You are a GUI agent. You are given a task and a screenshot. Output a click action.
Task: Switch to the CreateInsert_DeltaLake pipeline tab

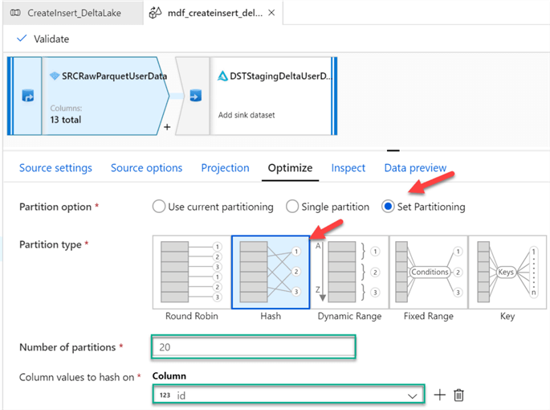click(x=74, y=13)
